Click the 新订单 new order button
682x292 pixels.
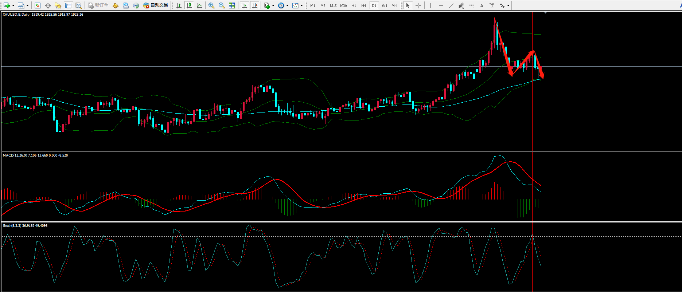[98, 5]
